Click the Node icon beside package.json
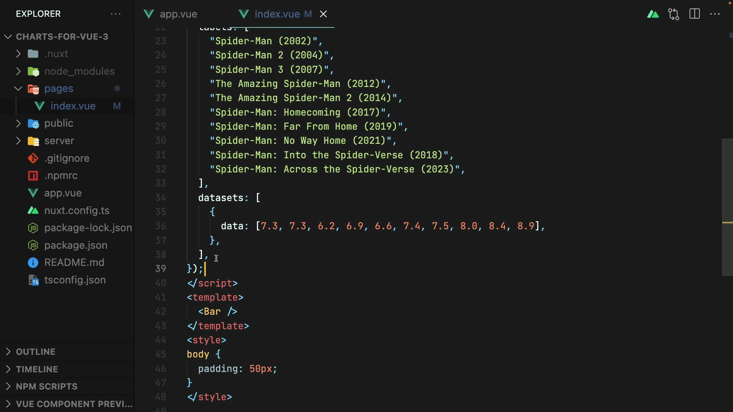The width and height of the screenshot is (733, 412). (x=33, y=245)
